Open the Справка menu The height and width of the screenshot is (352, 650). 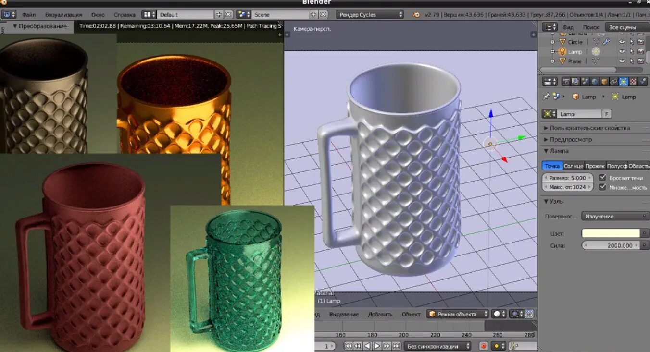[125, 15]
